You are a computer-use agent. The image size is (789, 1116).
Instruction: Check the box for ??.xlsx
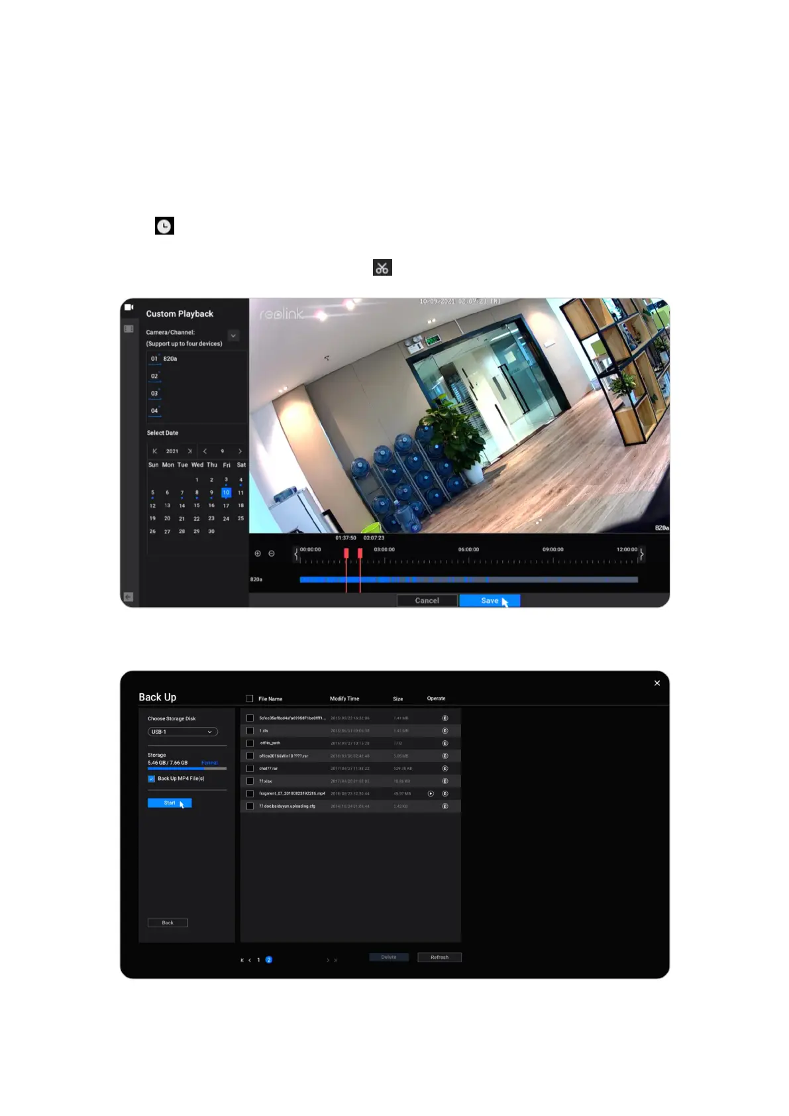[x=250, y=781]
